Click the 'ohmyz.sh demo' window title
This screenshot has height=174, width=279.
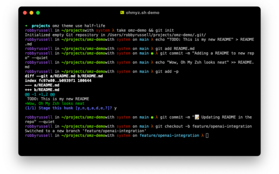143,13
